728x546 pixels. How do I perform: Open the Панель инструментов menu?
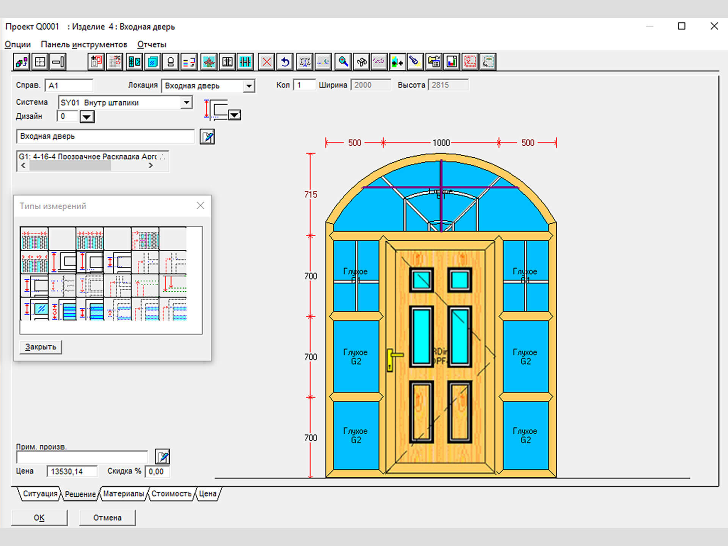[x=84, y=44]
